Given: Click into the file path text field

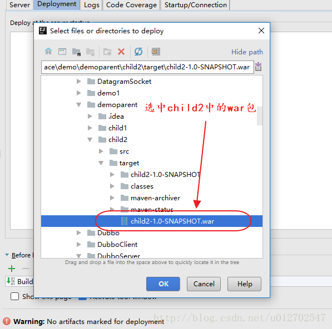Looking at the screenshot, I should click(147, 67).
